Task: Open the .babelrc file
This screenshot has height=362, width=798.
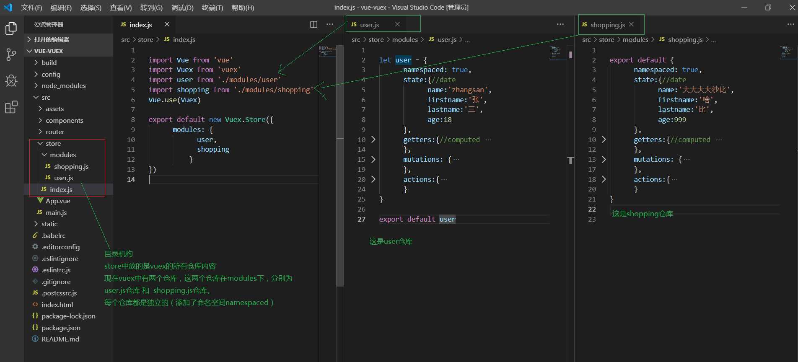Action: coord(69,235)
